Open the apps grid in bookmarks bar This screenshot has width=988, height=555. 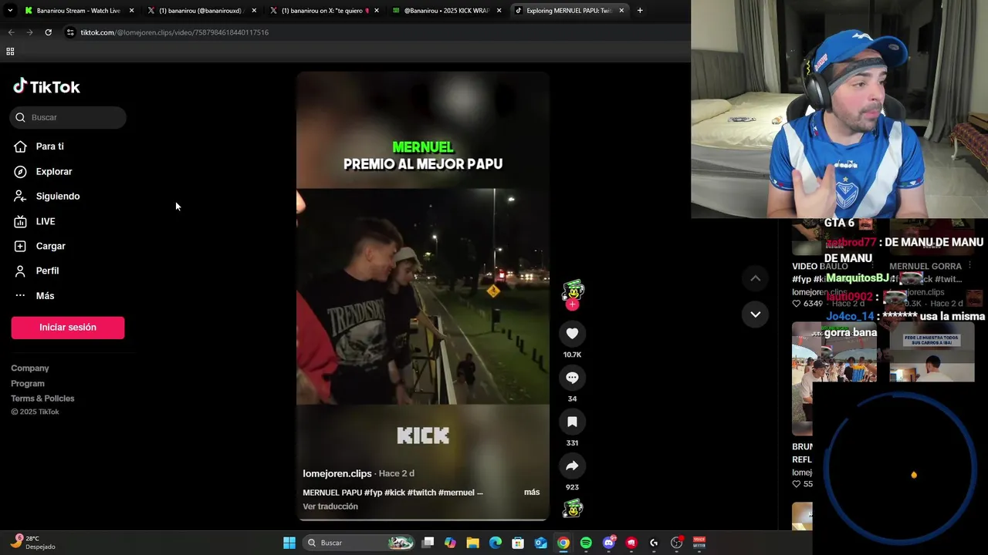coord(10,52)
